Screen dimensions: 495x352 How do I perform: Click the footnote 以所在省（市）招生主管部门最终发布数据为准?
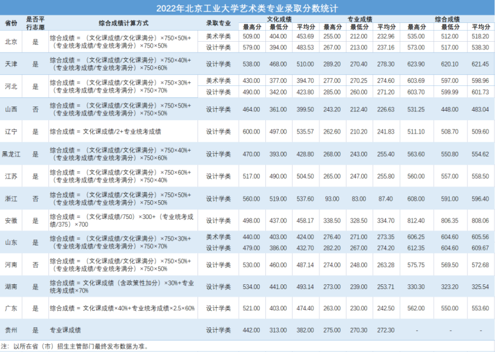pos(80,347)
